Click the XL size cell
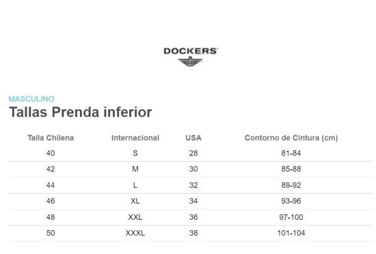The width and height of the screenshot is (376, 254). tap(135, 201)
